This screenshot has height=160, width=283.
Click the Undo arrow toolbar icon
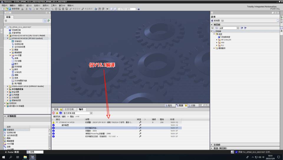[41, 9]
